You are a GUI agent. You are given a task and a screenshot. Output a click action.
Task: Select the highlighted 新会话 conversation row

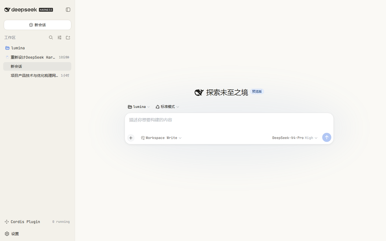37,66
